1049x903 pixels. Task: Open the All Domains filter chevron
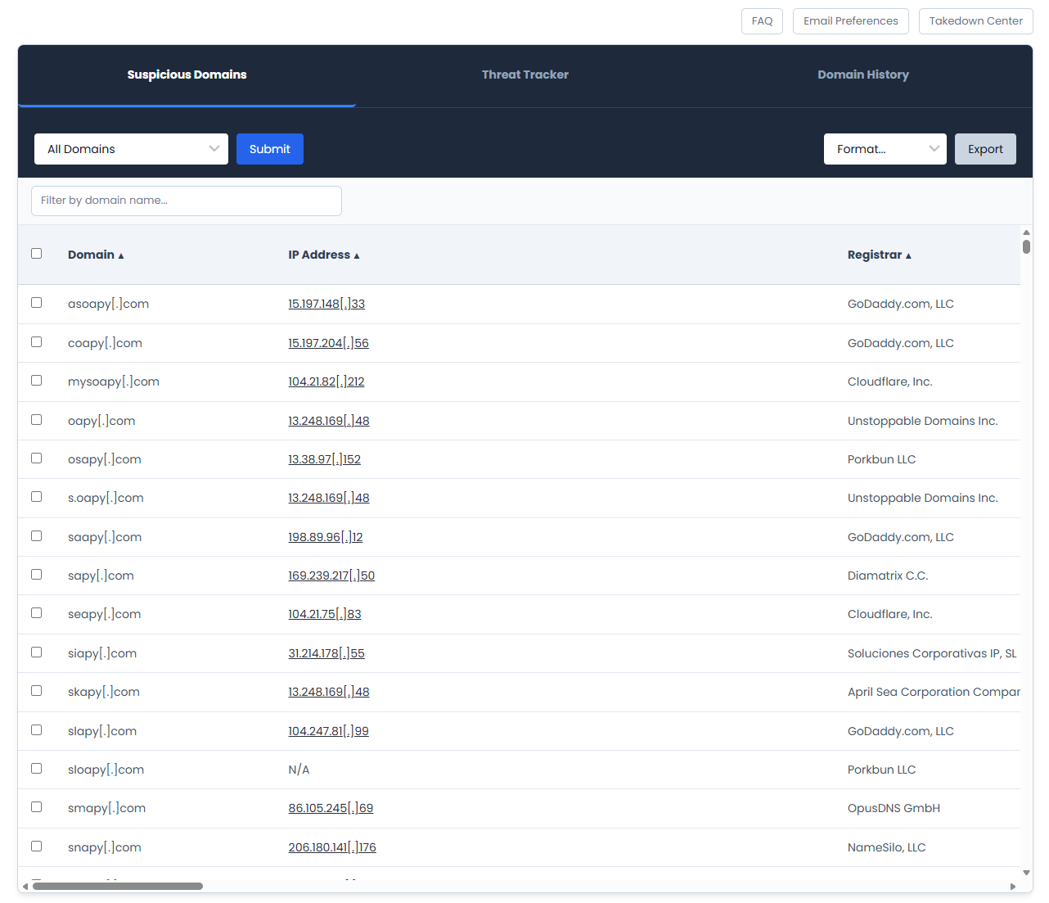(214, 149)
